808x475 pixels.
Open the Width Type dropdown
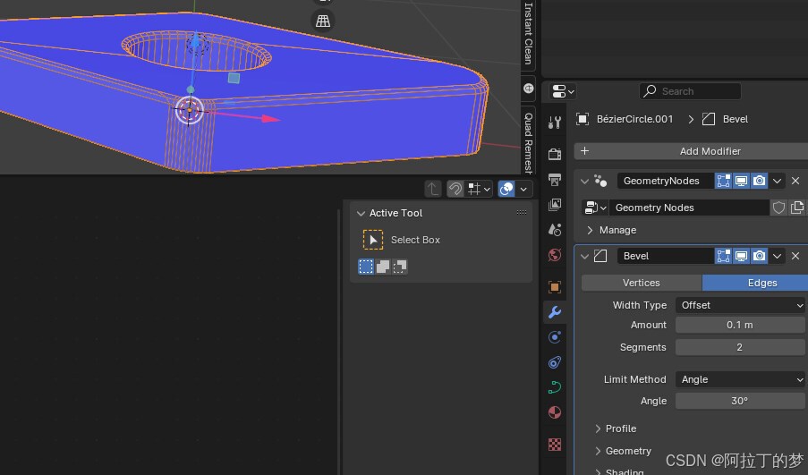click(x=740, y=305)
